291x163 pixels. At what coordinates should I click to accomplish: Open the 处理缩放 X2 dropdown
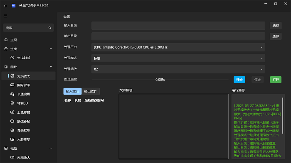178,69
